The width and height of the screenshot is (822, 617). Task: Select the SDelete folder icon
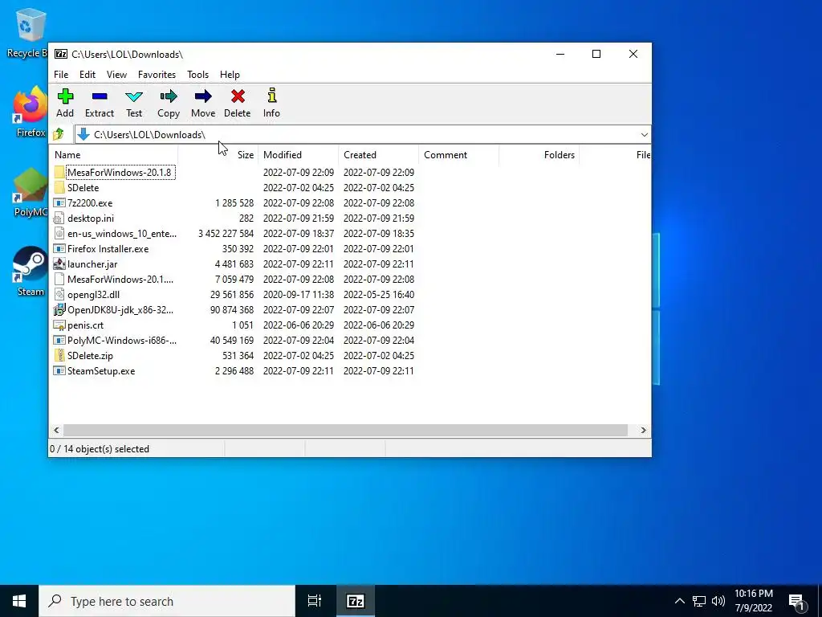59,187
